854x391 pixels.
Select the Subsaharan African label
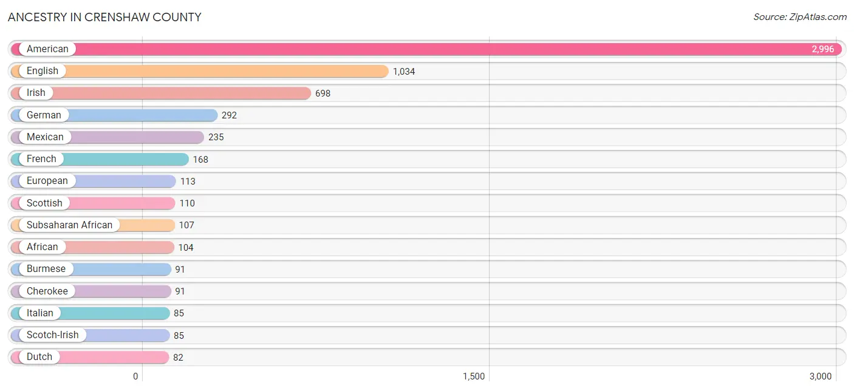click(x=69, y=225)
